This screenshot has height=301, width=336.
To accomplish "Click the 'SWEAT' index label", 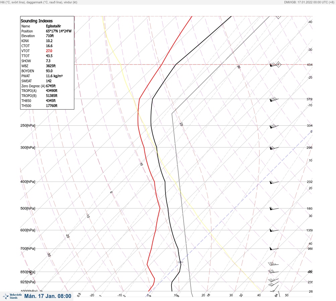I will (x=26, y=81).
